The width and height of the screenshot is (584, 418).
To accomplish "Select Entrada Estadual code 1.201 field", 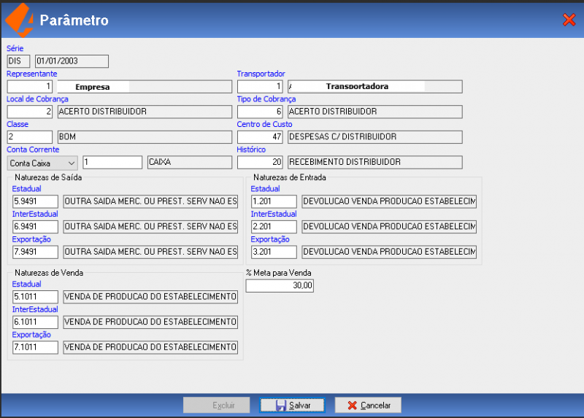I will [x=274, y=201].
